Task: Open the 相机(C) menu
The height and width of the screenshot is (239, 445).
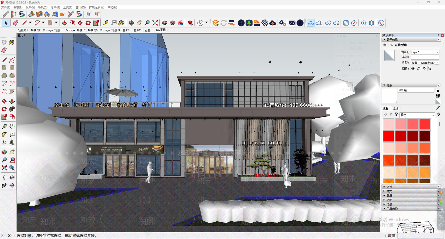Action: tap(43, 7)
